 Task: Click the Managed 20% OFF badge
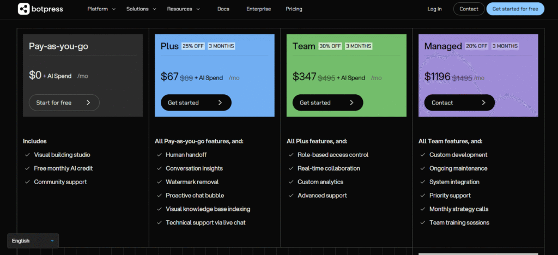pos(477,46)
